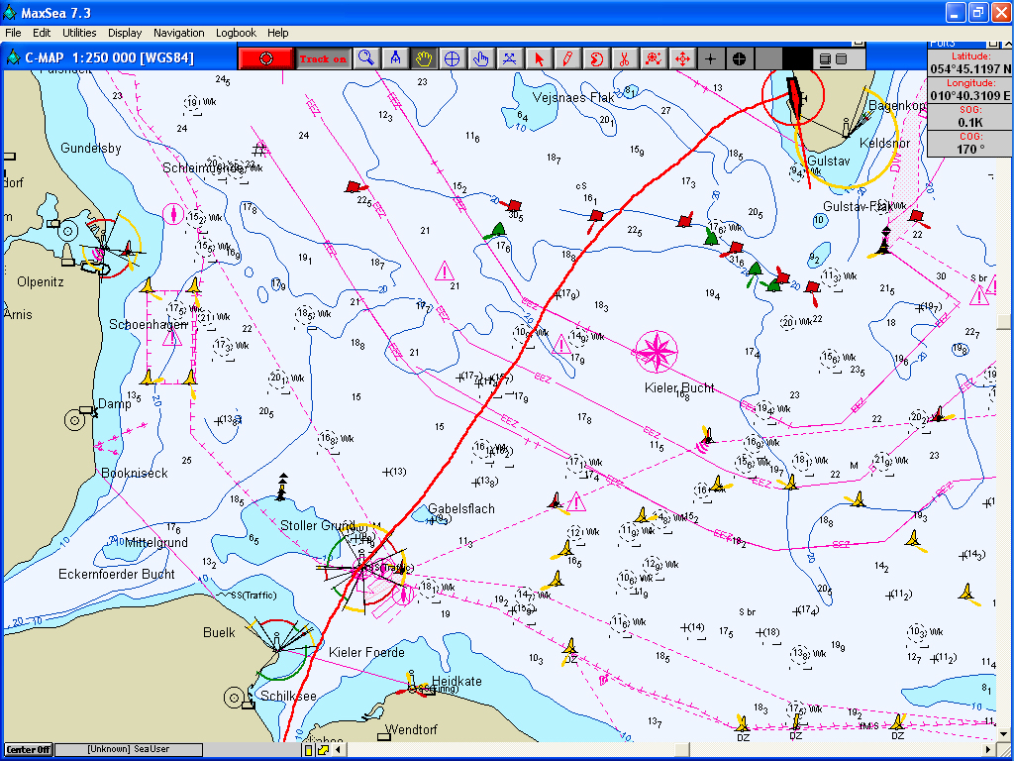Click the blue crossed-lines route tool
The height and width of the screenshot is (761, 1014).
pyautogui.click(x=509, y=58)
